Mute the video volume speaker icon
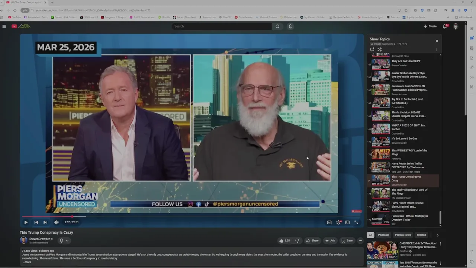The image size is (476, 268). 57,222
